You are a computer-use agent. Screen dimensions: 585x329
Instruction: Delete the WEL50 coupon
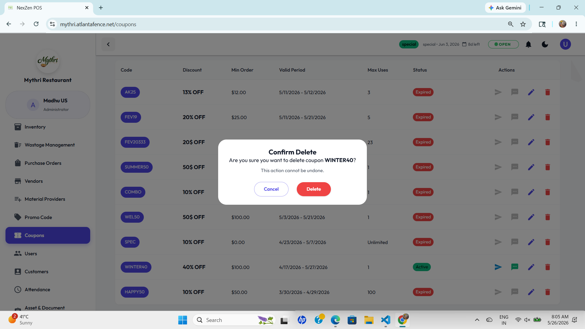pos(548,217)
